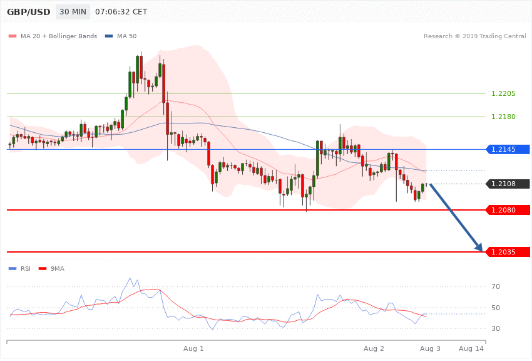Click the 07:06:32 CET timestamp
The image size is (532, 361).
point(121,12)
